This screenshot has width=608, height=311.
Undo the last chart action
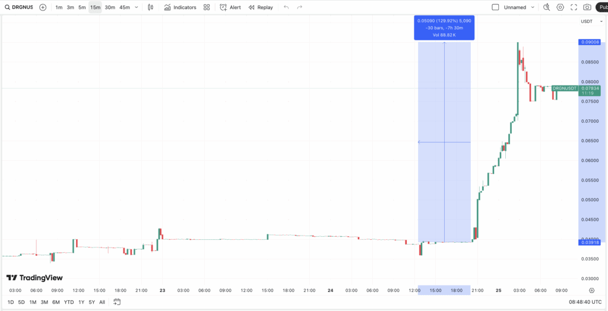point(286,7)
